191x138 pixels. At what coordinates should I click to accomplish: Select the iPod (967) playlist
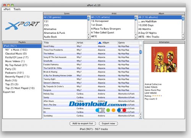tap(22, 46)
